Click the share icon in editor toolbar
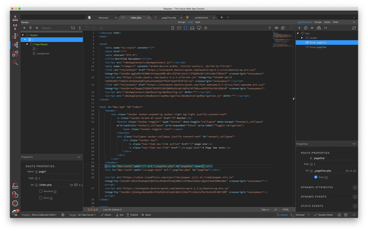Viewport: 368px width, 231px height. tap(283, 28)
